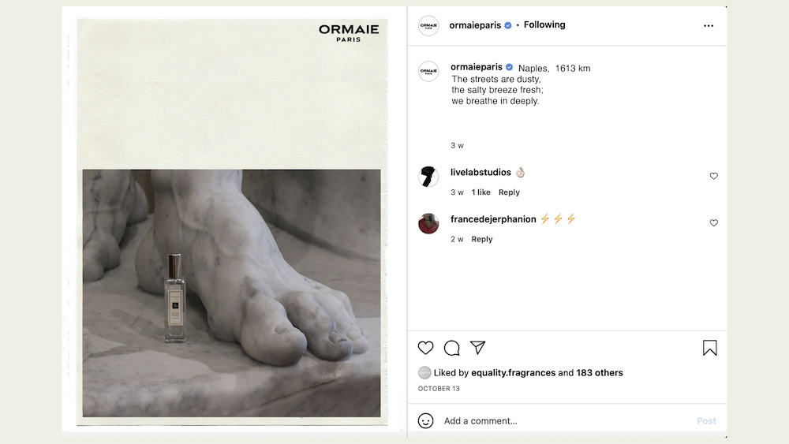The width and height of the screenshot is (789, 444).
Task: Reply to livelabstudios comment
Action: pyautogui.click(x=509, y=192)
